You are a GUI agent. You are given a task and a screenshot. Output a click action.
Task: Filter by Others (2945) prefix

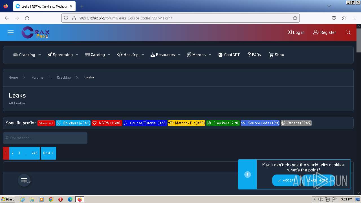pyautogui.click(x=296, y=123)
